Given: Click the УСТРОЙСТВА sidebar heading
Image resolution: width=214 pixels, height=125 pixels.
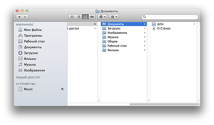Looking at the screenshot, I should click(26, 84).
